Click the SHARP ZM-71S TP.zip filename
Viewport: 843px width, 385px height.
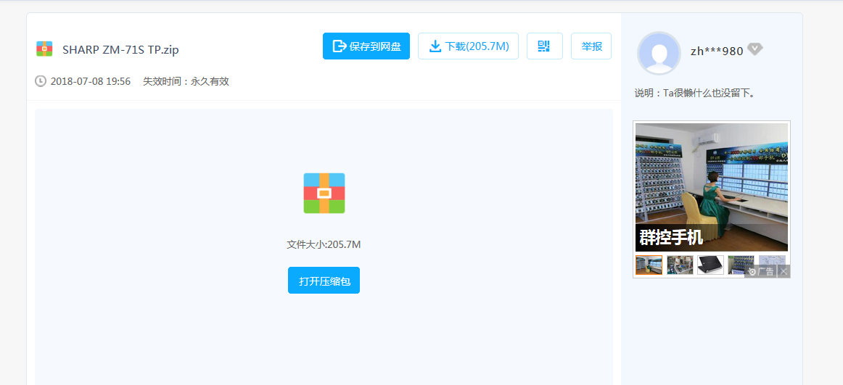(x=120, y=50)
